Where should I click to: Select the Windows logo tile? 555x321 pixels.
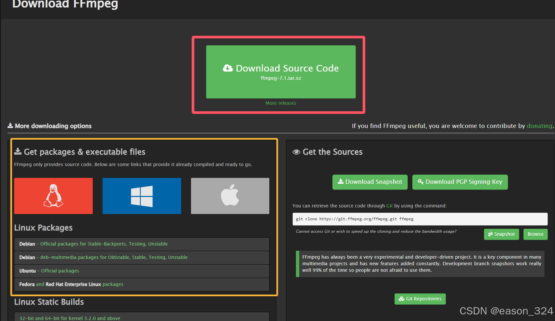[x=142, y=196]
